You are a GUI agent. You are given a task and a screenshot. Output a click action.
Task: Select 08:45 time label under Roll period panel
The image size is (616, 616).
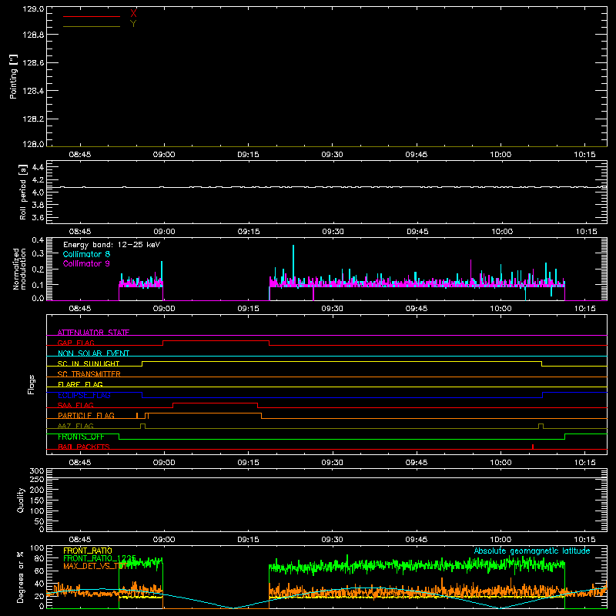point(80,232)
